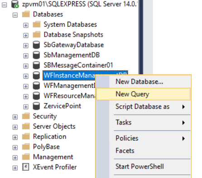202x178 pixels.
Task: Click the WFManagementDB database icon
Action: pyautogui.click(x=36, y=86)
